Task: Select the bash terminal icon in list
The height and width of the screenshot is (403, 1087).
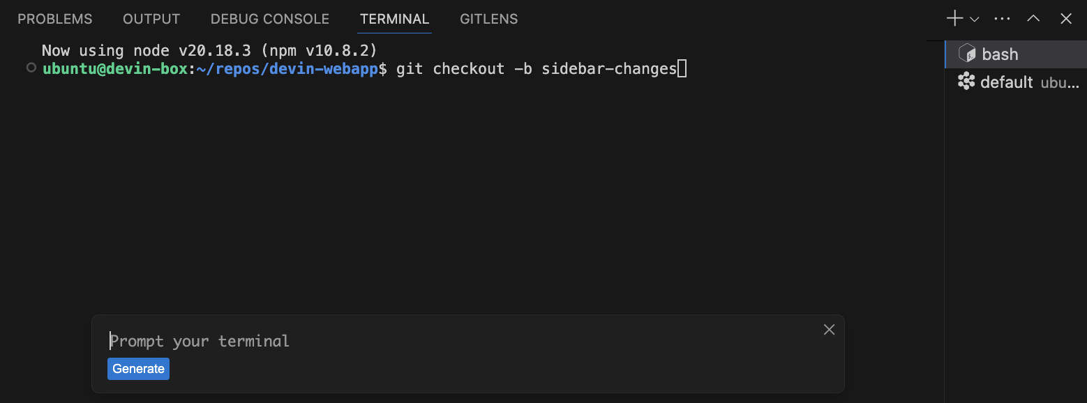Action: 966,54
